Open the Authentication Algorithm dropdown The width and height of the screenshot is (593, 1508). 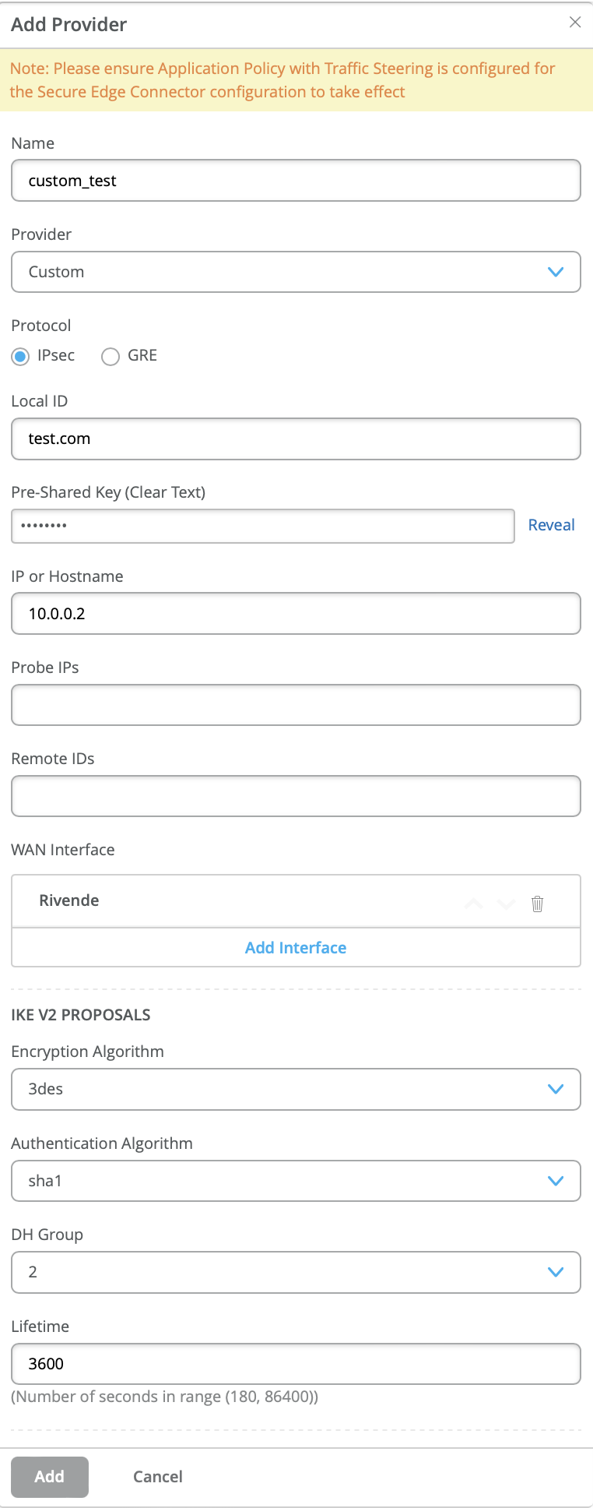point(296,1181)
